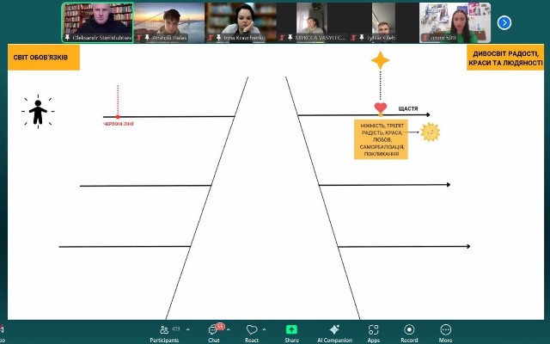Open the Participants panel
The width and height of the screenshot is (550, 344).
pyautogui.click(x=163, y=331)
